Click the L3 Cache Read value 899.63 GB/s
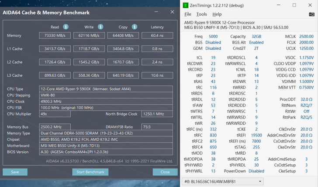Image resolution: width=318 pixels, height=187 pixels. pyautogui.click(x=55, y=75)
